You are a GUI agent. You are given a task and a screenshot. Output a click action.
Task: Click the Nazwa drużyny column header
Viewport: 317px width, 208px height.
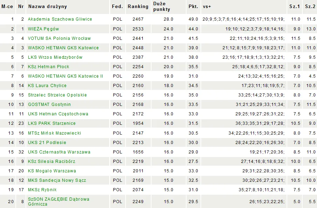(47, 7)
